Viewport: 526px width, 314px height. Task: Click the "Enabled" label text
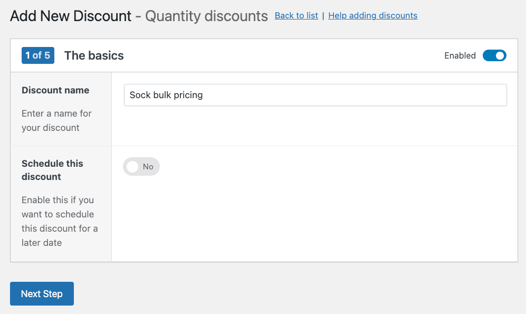(x=460, y=55)
